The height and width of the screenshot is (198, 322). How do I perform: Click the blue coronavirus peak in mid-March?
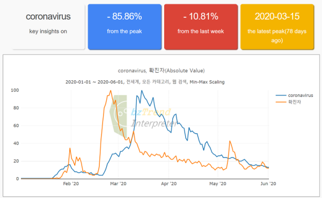coord(142,90)
